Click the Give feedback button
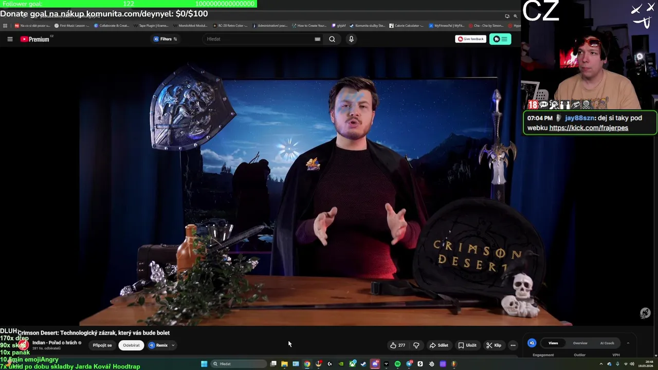The width and height of the screenshot is (658, 370). [x=470, y=39]
